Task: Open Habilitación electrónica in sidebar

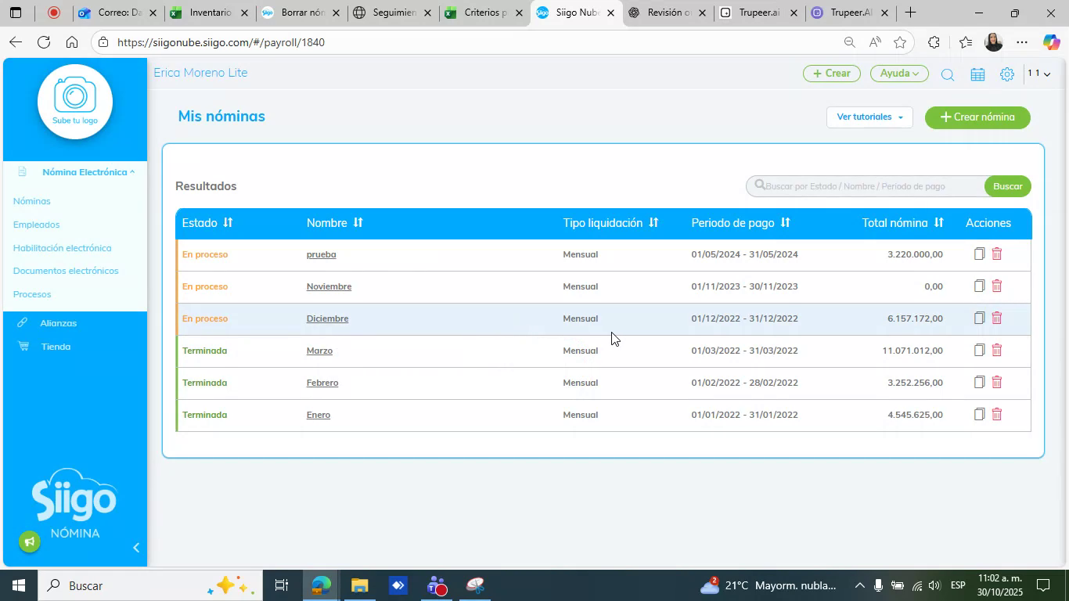Action: tap(63, 248)
